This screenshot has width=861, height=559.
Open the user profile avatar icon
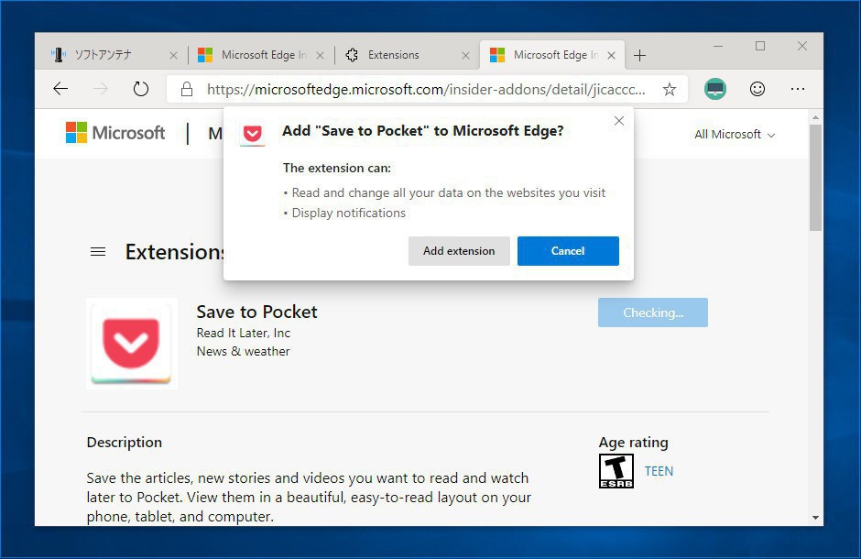pyautogui.click(x=715, y=88)
